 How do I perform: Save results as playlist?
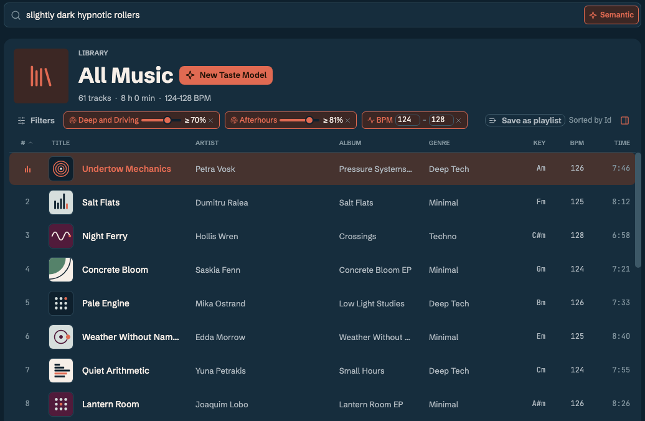click(525, 120)
